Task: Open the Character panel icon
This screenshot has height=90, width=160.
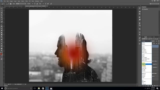Action: click(140, 32)
